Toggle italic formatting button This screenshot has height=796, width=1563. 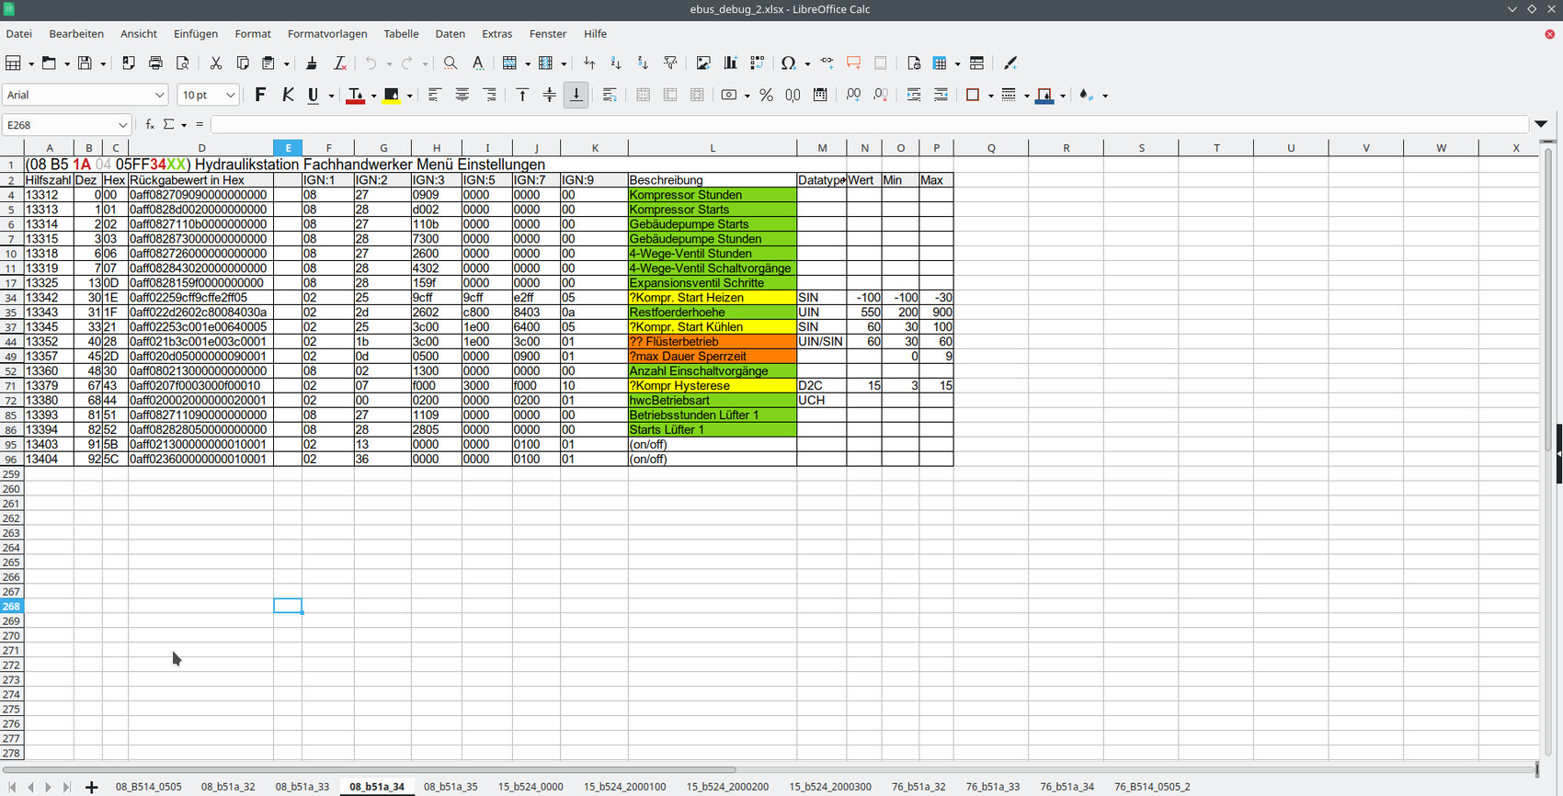[x=288, y=95]
